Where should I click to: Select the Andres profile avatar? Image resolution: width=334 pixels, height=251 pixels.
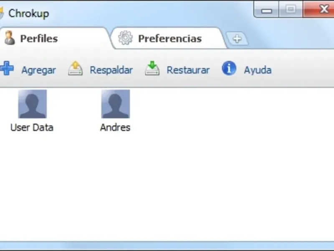[116, 104]
